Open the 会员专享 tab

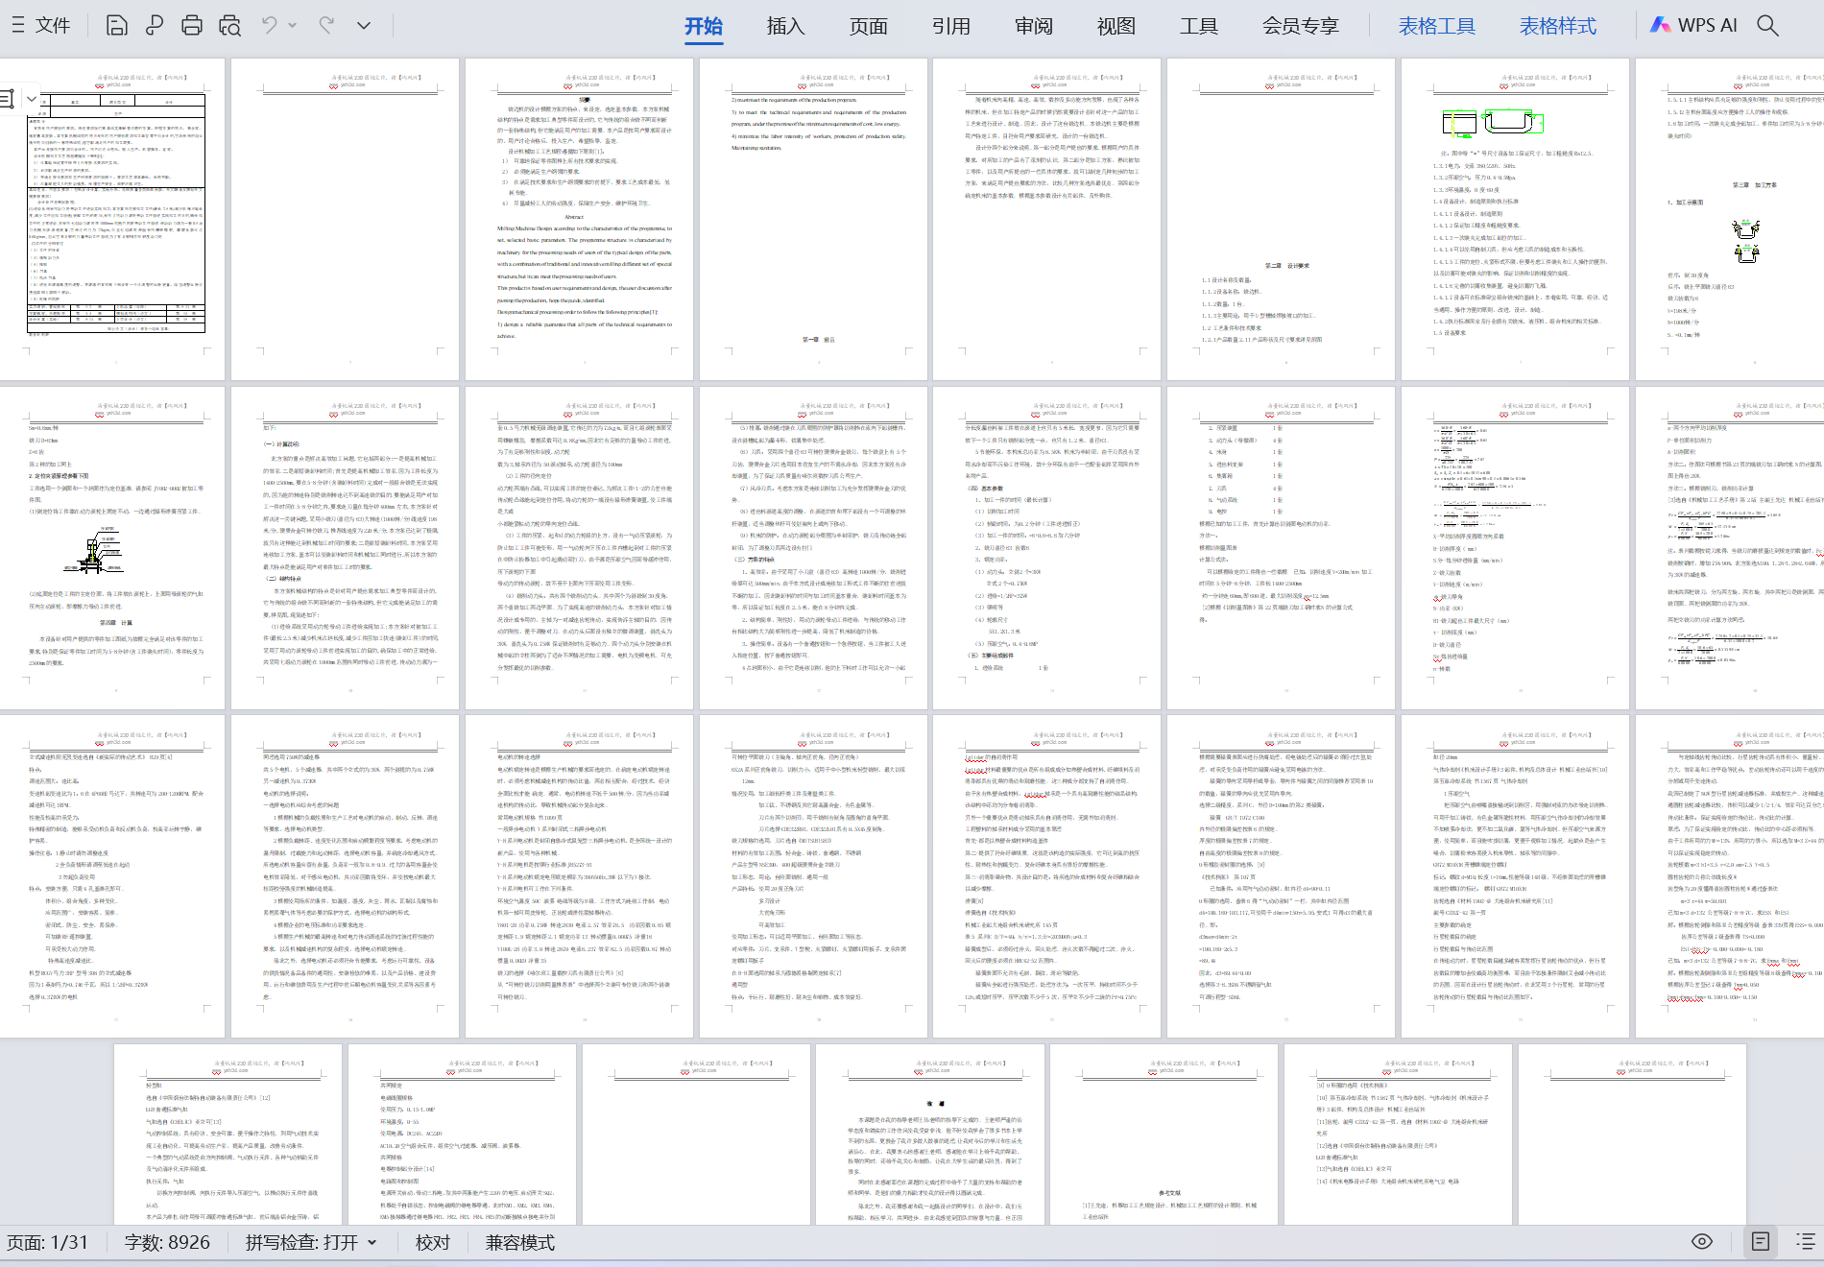[x=1301, y=27]
